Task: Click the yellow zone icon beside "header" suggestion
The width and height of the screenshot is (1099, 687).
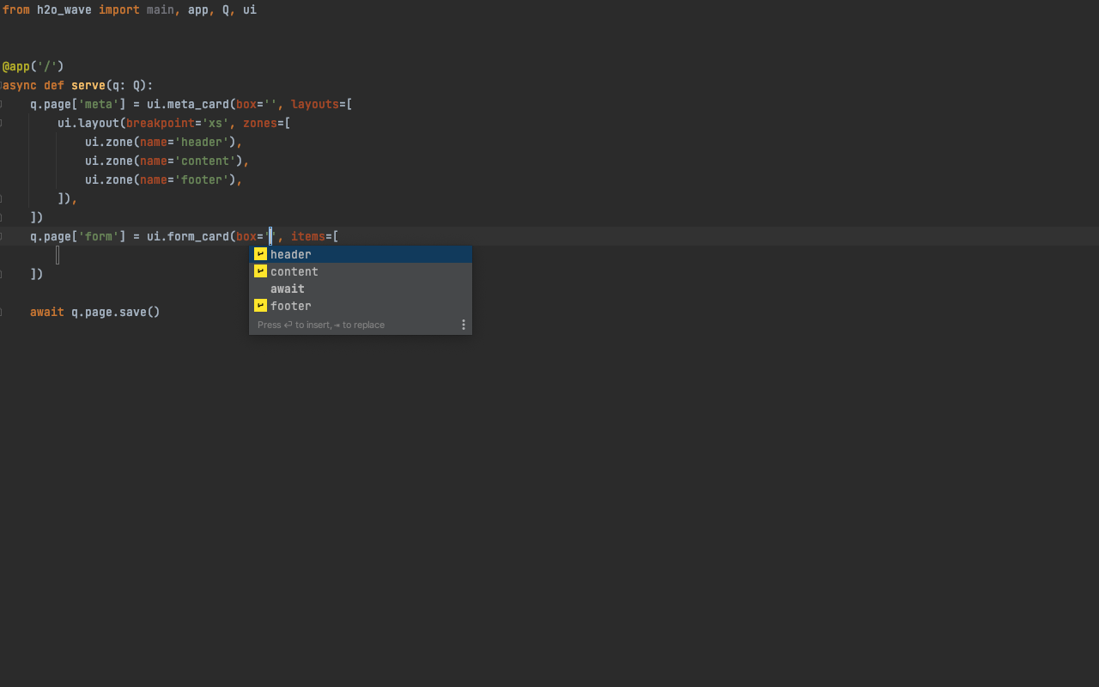Action: [x=259, y=254]
